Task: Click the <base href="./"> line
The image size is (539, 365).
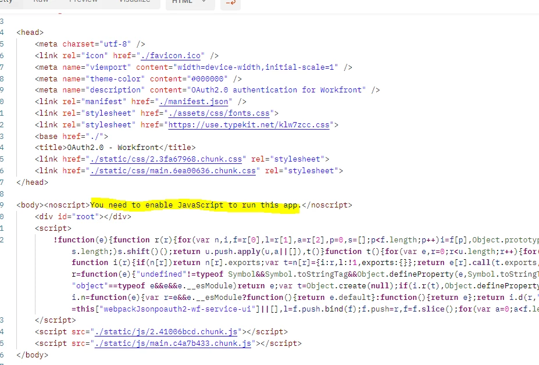Action: click(x=72, y=137)
